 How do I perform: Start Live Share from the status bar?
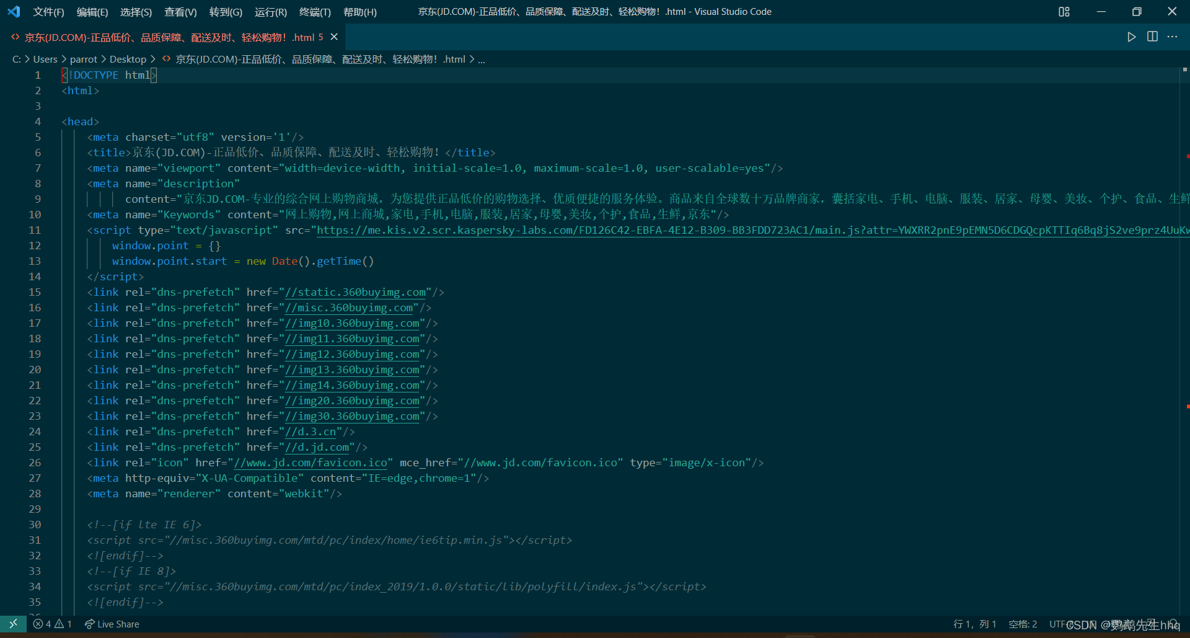coord(112,624)
